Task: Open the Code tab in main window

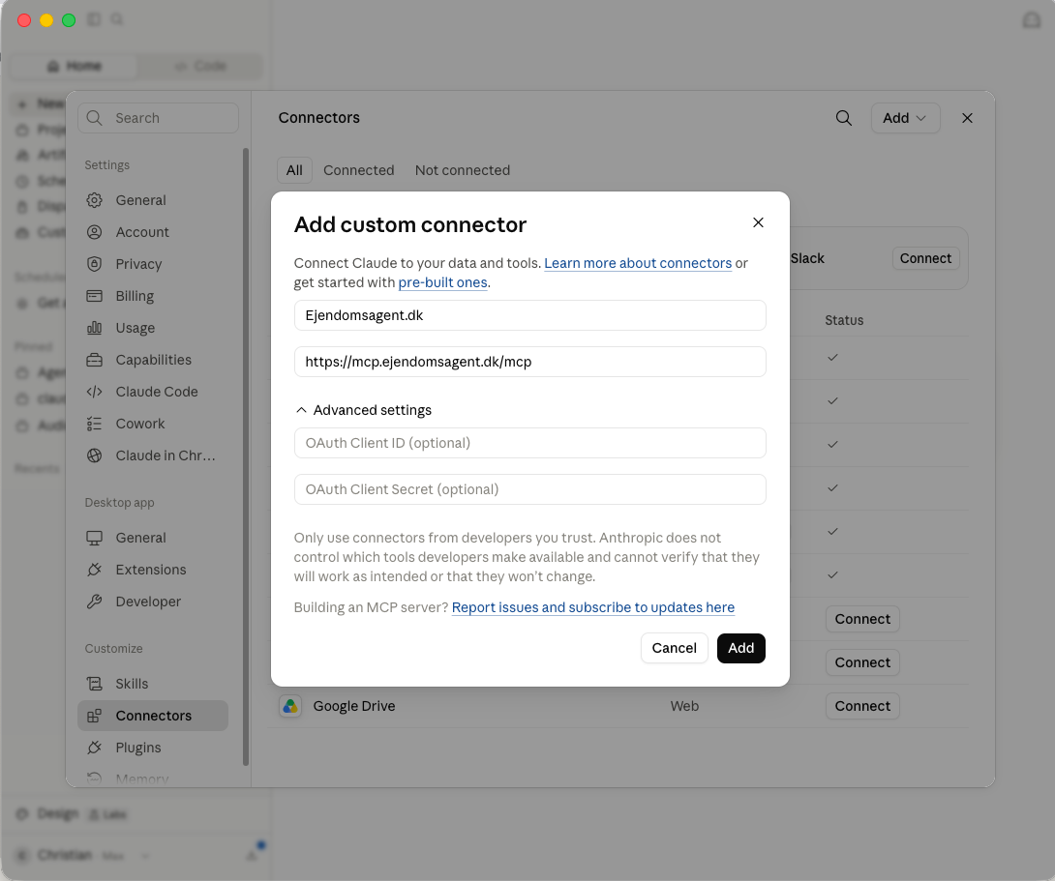Action: pos(199,66)
